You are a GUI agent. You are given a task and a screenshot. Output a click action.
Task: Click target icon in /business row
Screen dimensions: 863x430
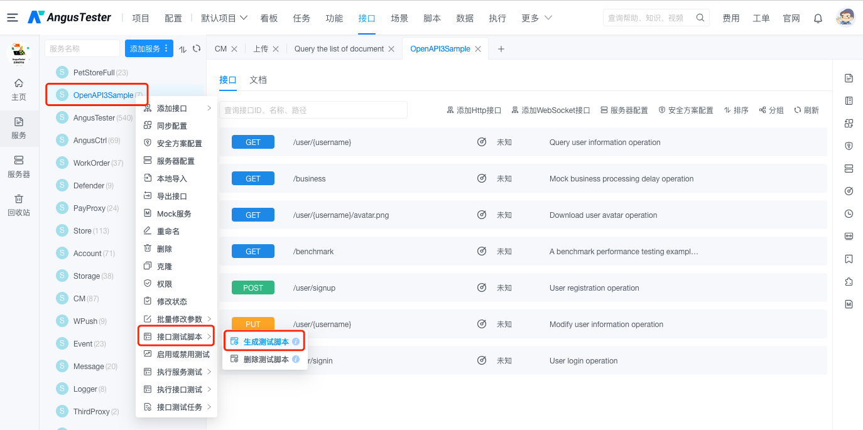[482, 179]
